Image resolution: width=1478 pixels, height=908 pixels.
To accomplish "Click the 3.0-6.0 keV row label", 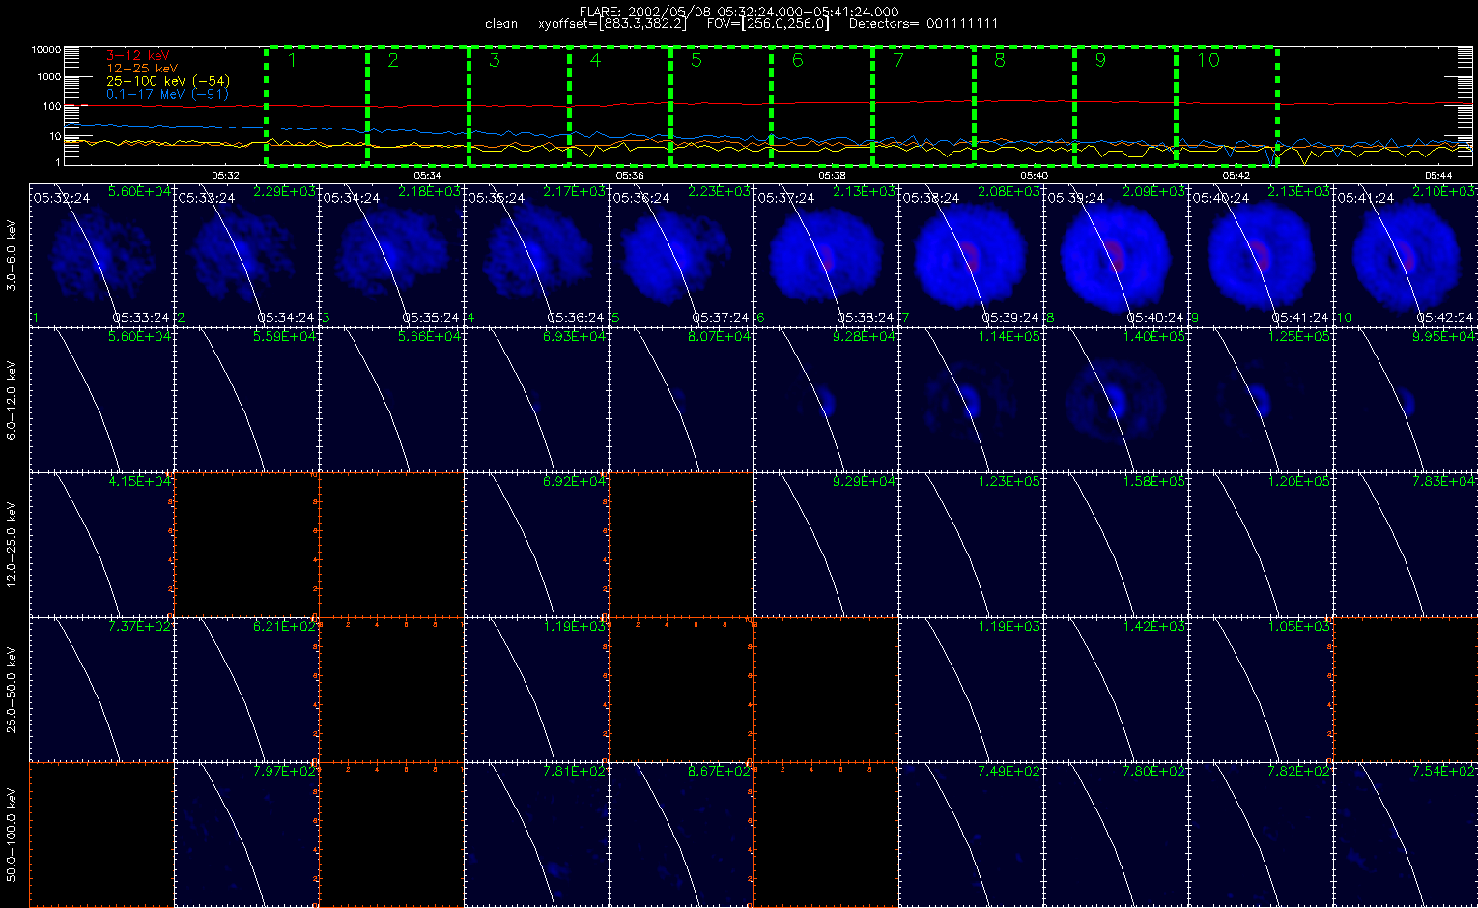I will click(12, 254).
